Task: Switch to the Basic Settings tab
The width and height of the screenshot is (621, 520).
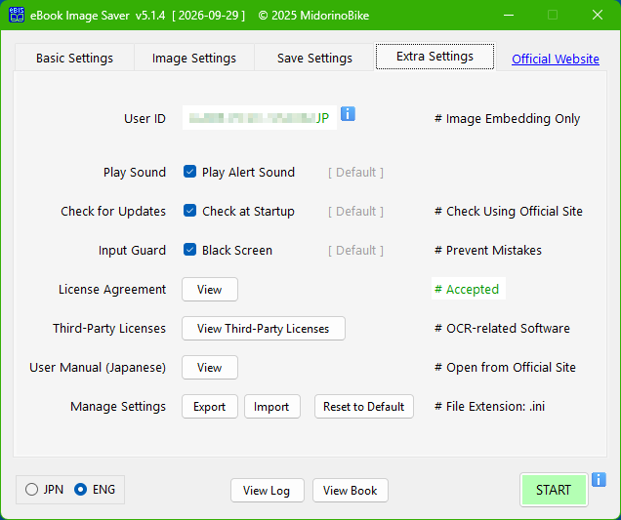Action: click(74, 59)
